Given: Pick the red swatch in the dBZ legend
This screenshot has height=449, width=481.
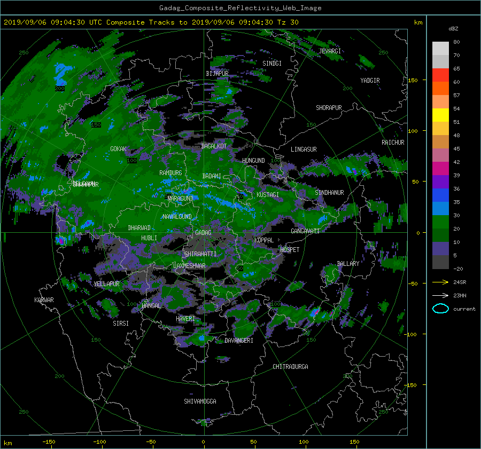Looking at the screenshot, I should (440, 75).
